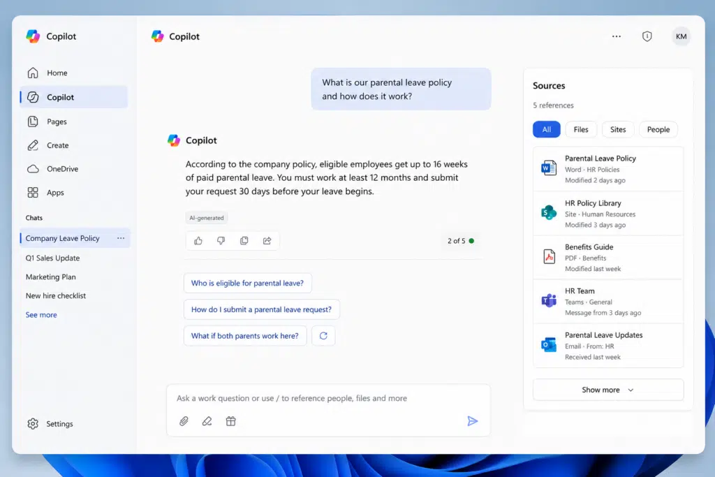Open the KM account avatar
715x477 pixels.
pos(681,36)
